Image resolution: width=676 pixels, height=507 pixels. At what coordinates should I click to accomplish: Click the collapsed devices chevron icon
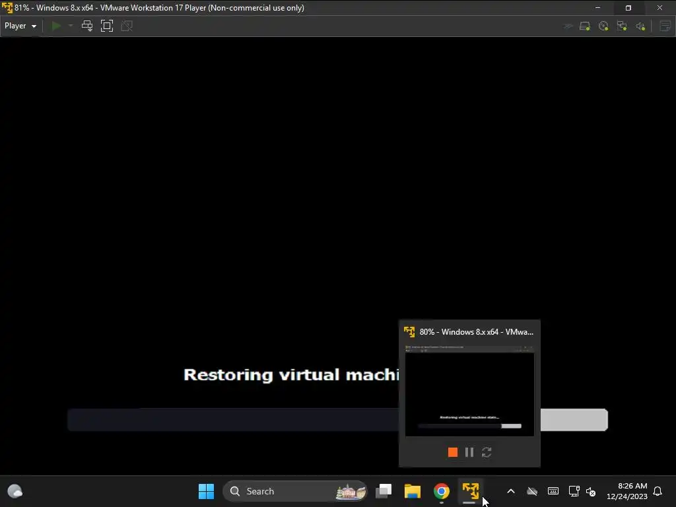(x=568, y=26)
